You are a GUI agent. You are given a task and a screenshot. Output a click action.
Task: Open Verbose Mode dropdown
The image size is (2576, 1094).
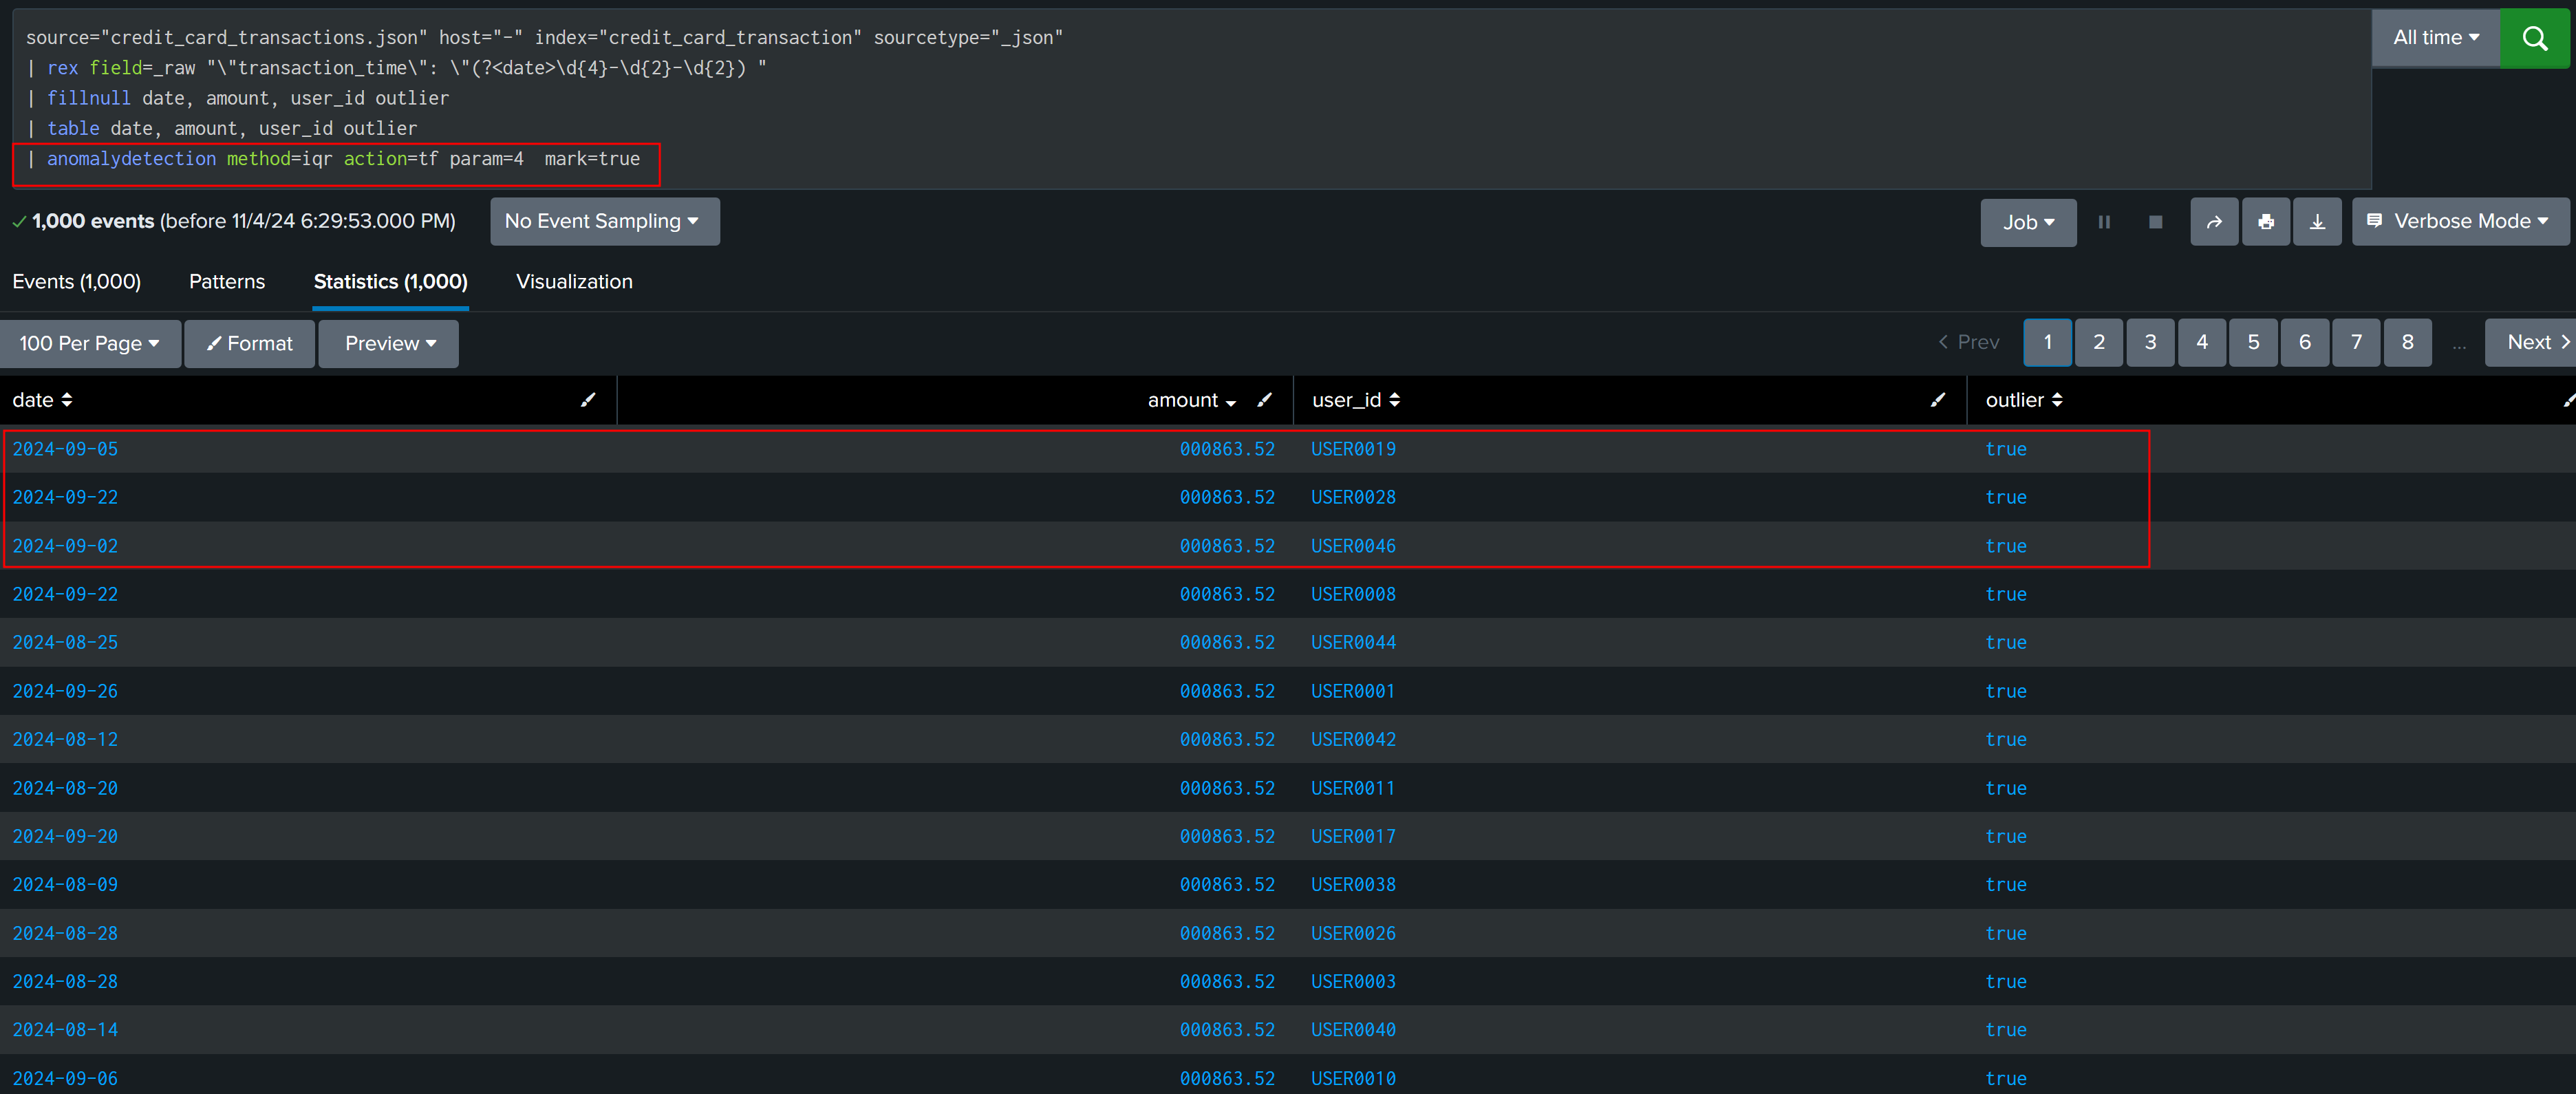click(2460, 221)
